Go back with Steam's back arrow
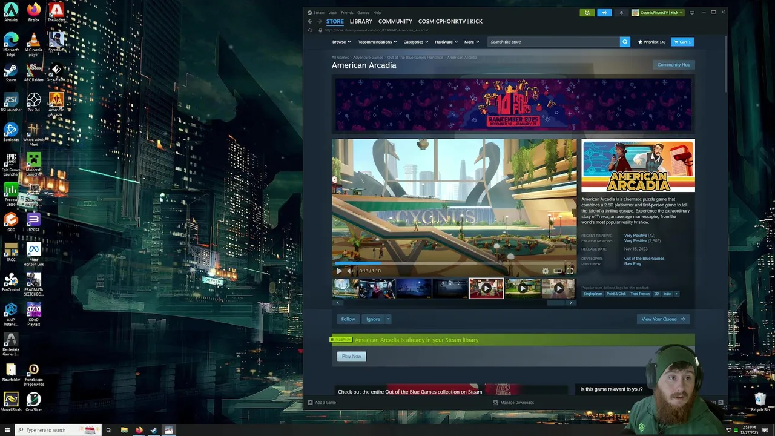The image size is (775, 436). pos(310,21)
